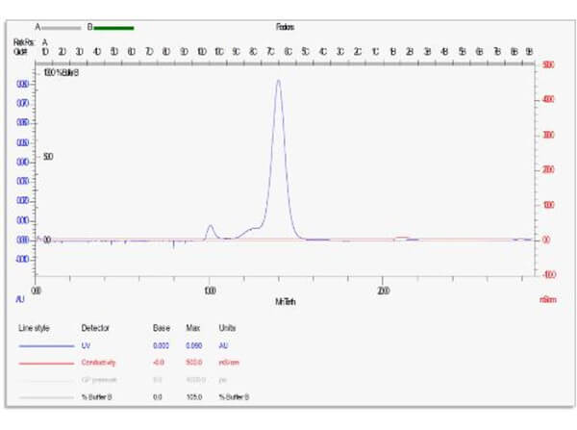Screen dimensions: 577x430
Task: Click the green B line sample at top
Action: (x=113, y=28)
